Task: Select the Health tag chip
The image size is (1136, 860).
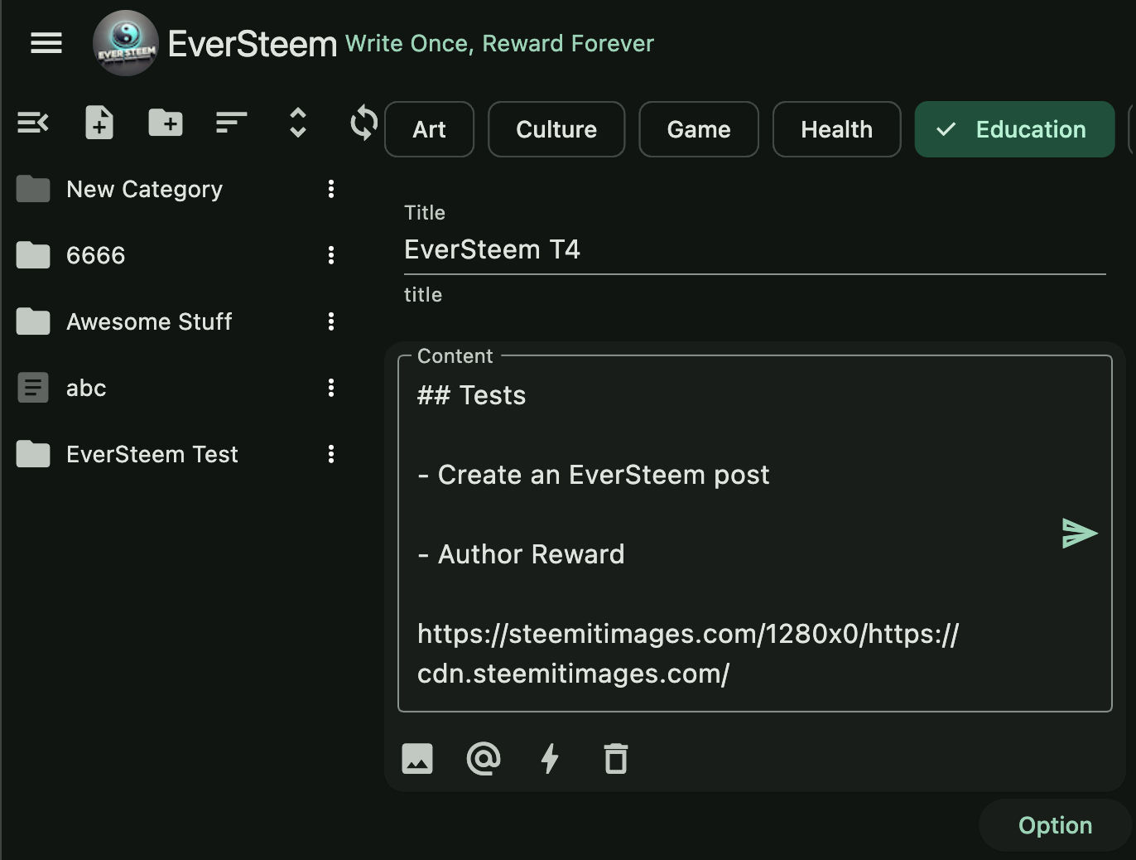Action: coord(837,129)
